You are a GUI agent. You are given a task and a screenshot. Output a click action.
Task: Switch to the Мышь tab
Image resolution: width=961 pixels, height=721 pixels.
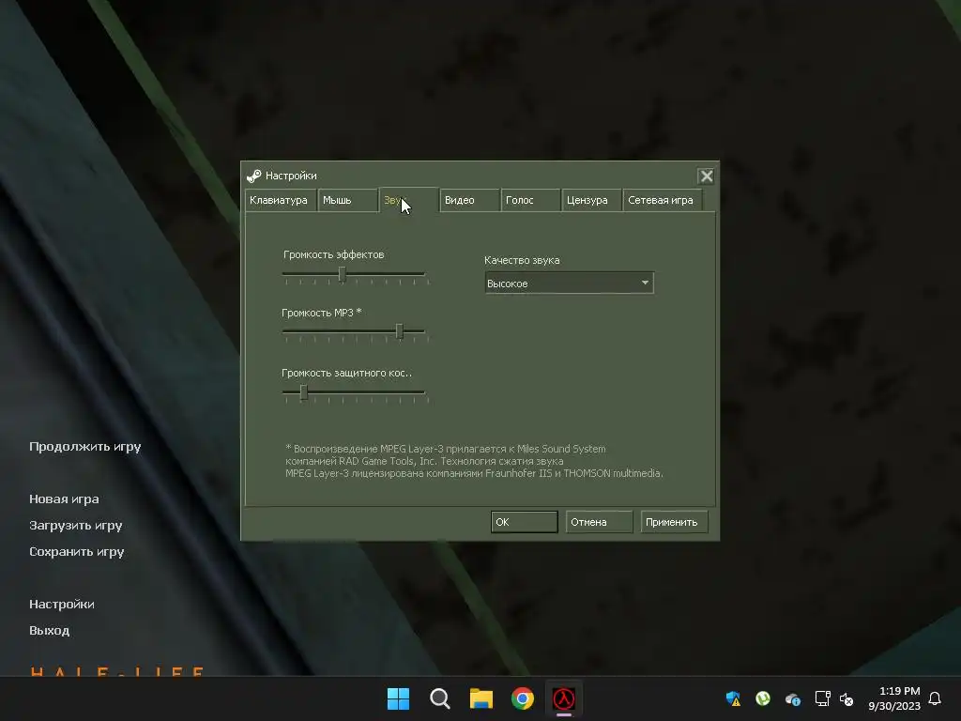click(x=347, y=200)
